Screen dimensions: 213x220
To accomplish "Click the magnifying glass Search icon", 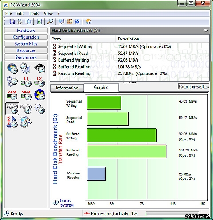I will tap(50, 22).
